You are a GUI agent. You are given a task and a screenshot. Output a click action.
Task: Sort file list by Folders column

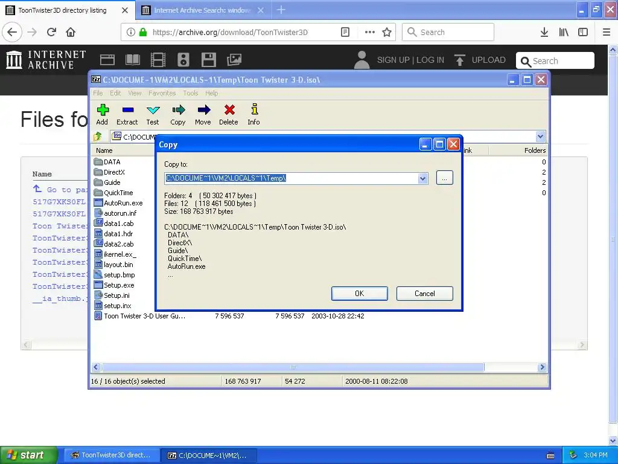click(518, 150)
